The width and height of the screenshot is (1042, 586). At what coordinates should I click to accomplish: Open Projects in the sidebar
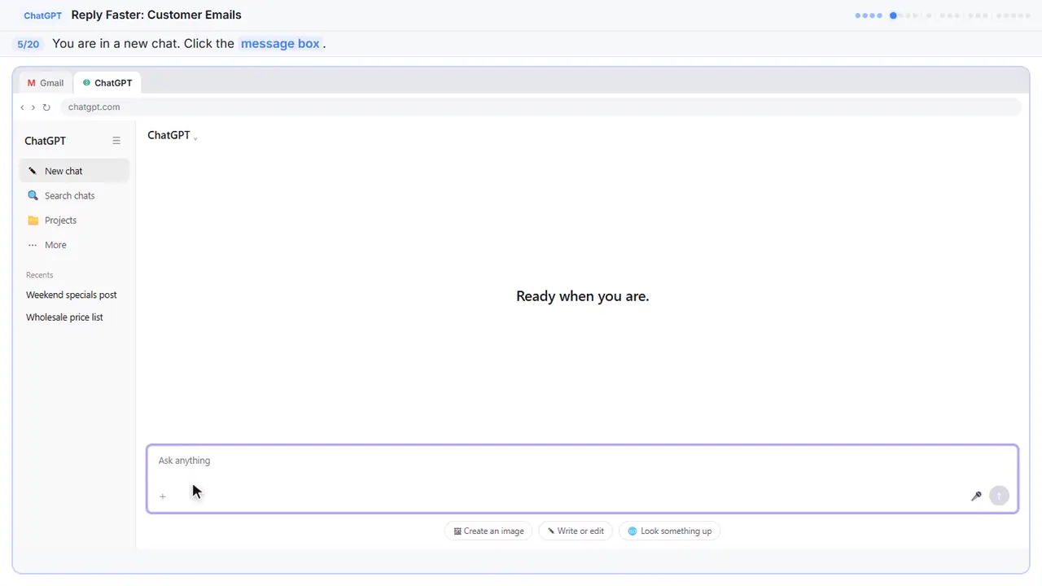tap(74, 221)
